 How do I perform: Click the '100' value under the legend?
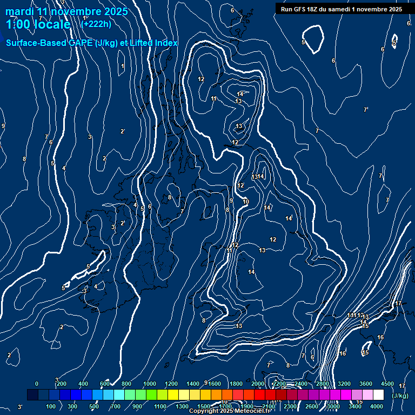click(x=51, y=406)
